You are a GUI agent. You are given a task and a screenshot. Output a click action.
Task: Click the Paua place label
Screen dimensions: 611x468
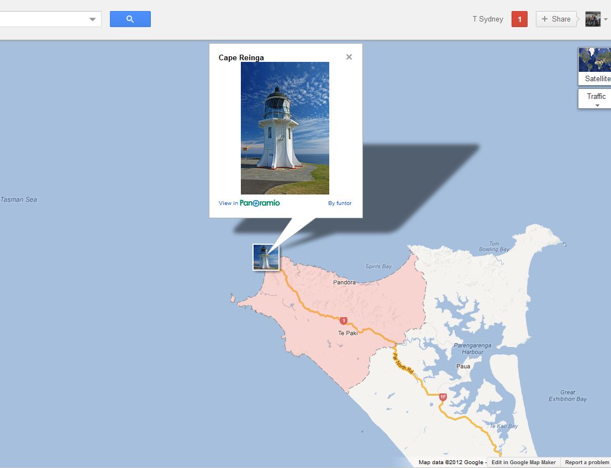[463, 366]
